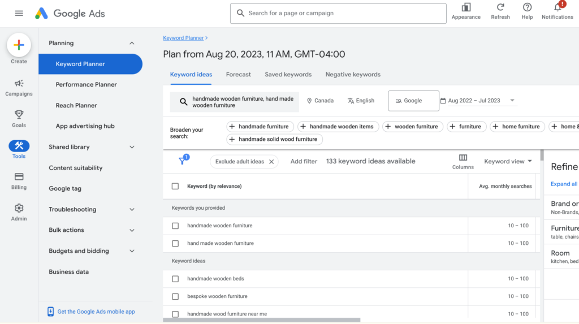Open Goals trophy icon
The image size is (579, 324).
click(x=19, y=115)
